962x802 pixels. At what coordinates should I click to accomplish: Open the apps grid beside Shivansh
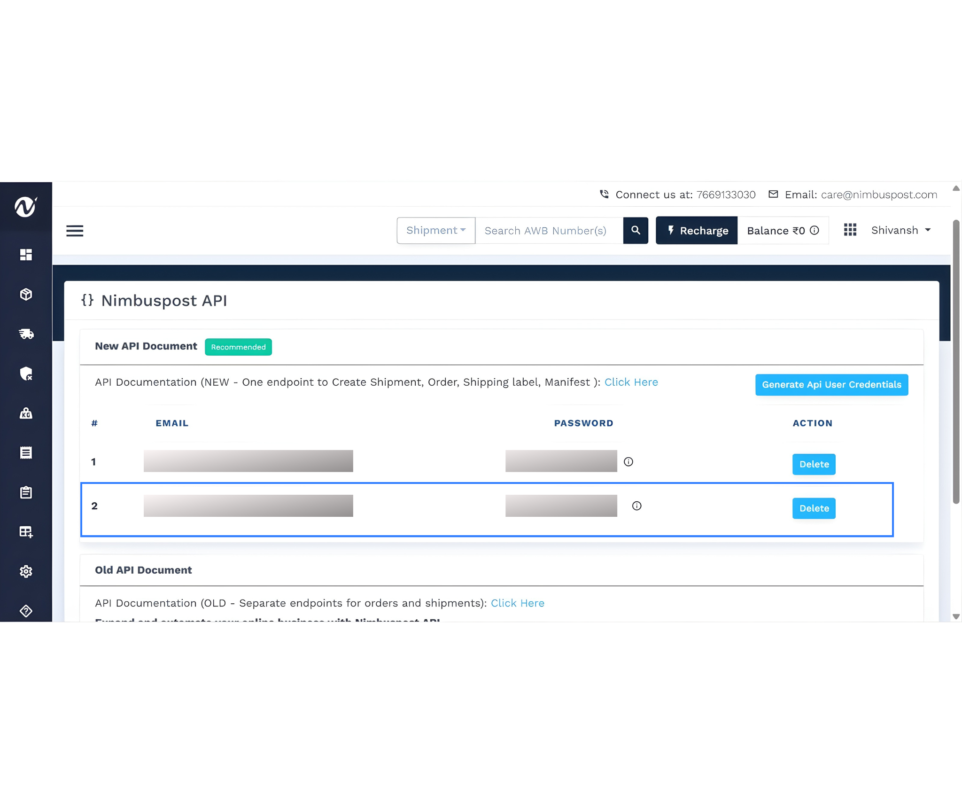pos(850,230)
